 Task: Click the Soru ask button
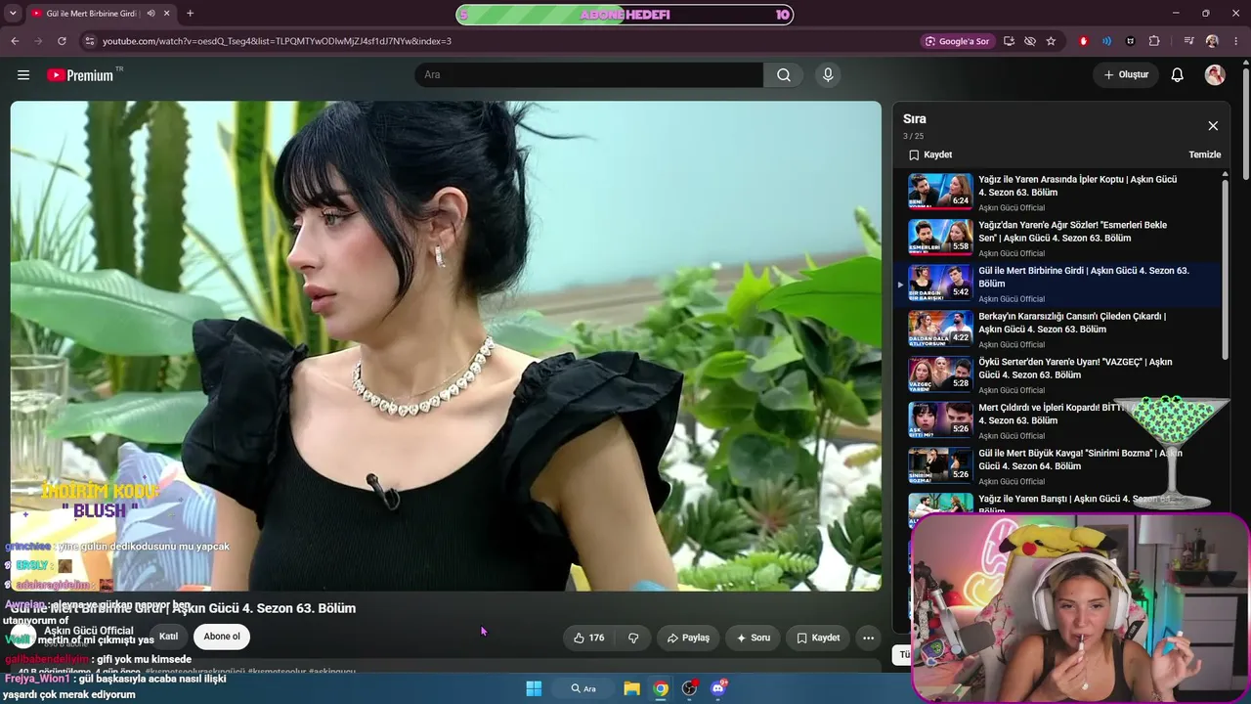(754, 638)
